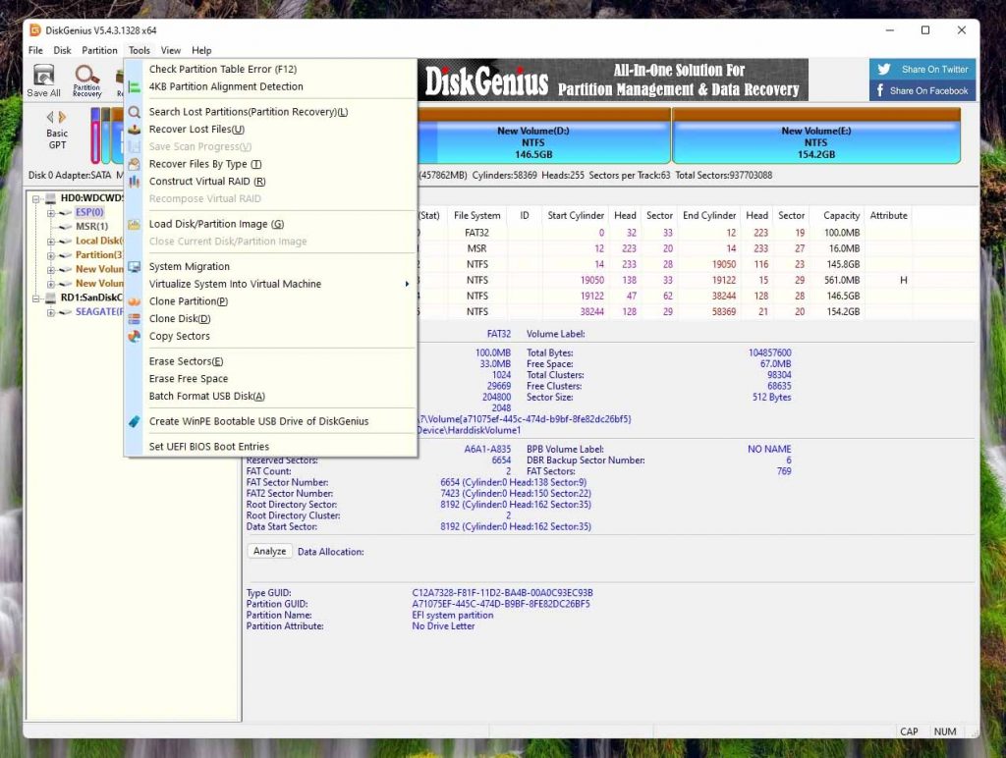Screen dimensions: 1006x758
Task: Click the System Migration monitor icon
Action: (135, 267)
